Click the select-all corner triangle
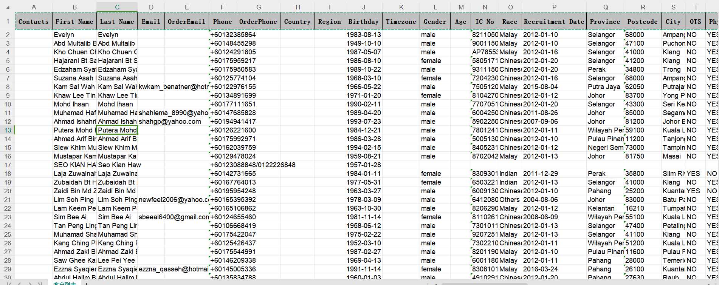Screen dimensions: 719x285 (x=8, y=7)
